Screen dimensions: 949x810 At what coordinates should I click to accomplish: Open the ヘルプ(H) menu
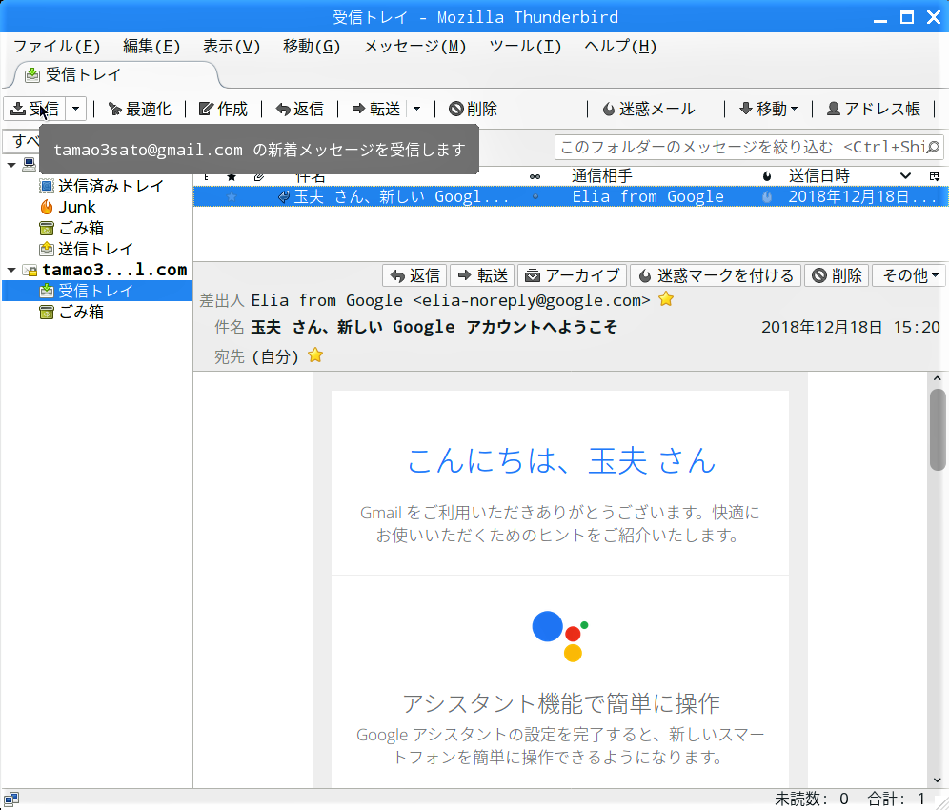620,47
